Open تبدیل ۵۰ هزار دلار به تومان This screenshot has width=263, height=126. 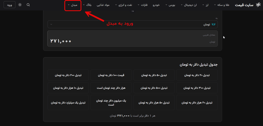(x=154, y=103)
